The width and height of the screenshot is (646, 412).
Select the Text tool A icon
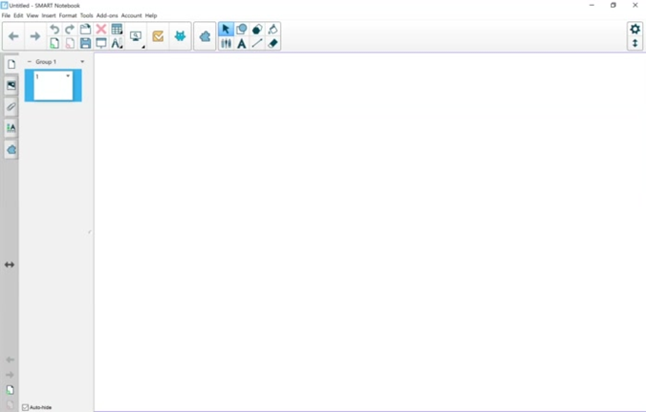[x=242, y=43]
